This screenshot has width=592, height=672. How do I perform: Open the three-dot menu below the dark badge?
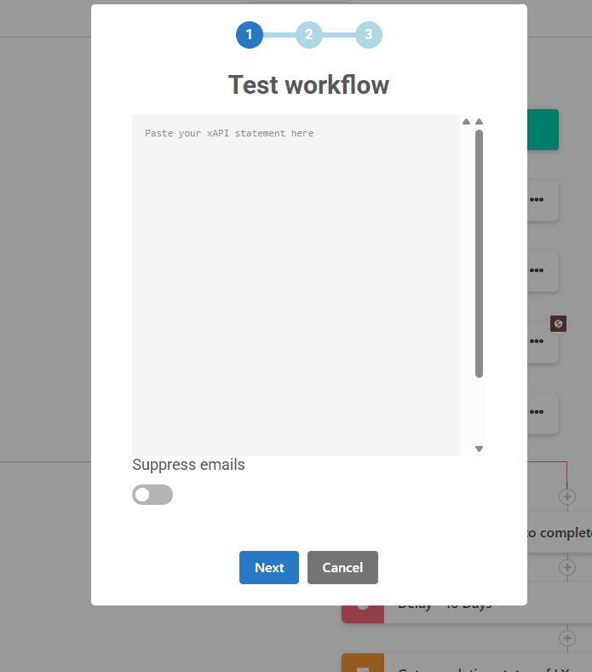(x=537, y=341)
